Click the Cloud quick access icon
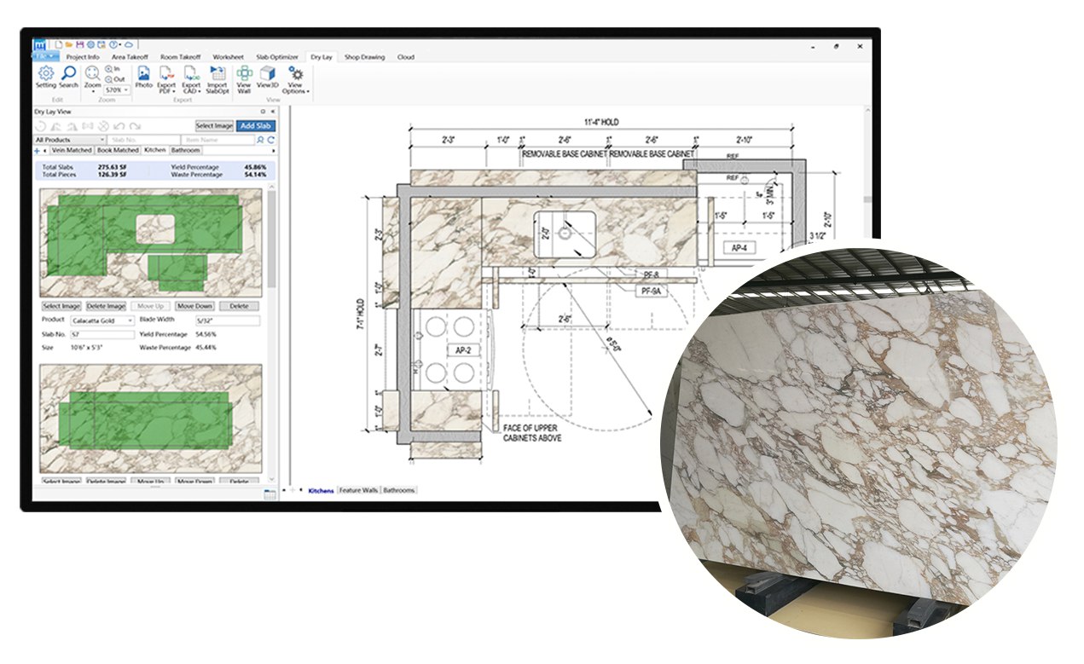 click(x=129, y=44)
